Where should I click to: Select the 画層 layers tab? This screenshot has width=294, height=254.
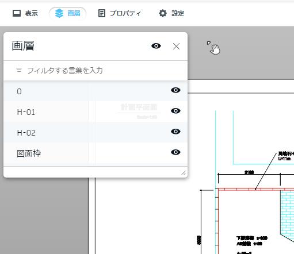click(x=68, y=13)
